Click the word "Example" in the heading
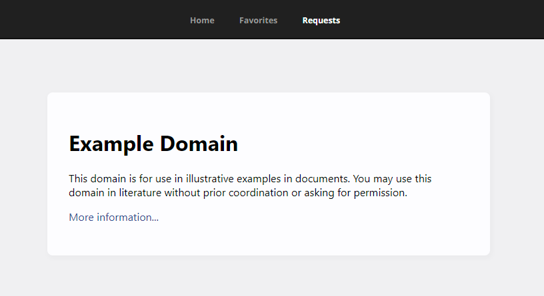Image resolution: width=544 pixels, height=296 pixels. [x=111, y=144]
